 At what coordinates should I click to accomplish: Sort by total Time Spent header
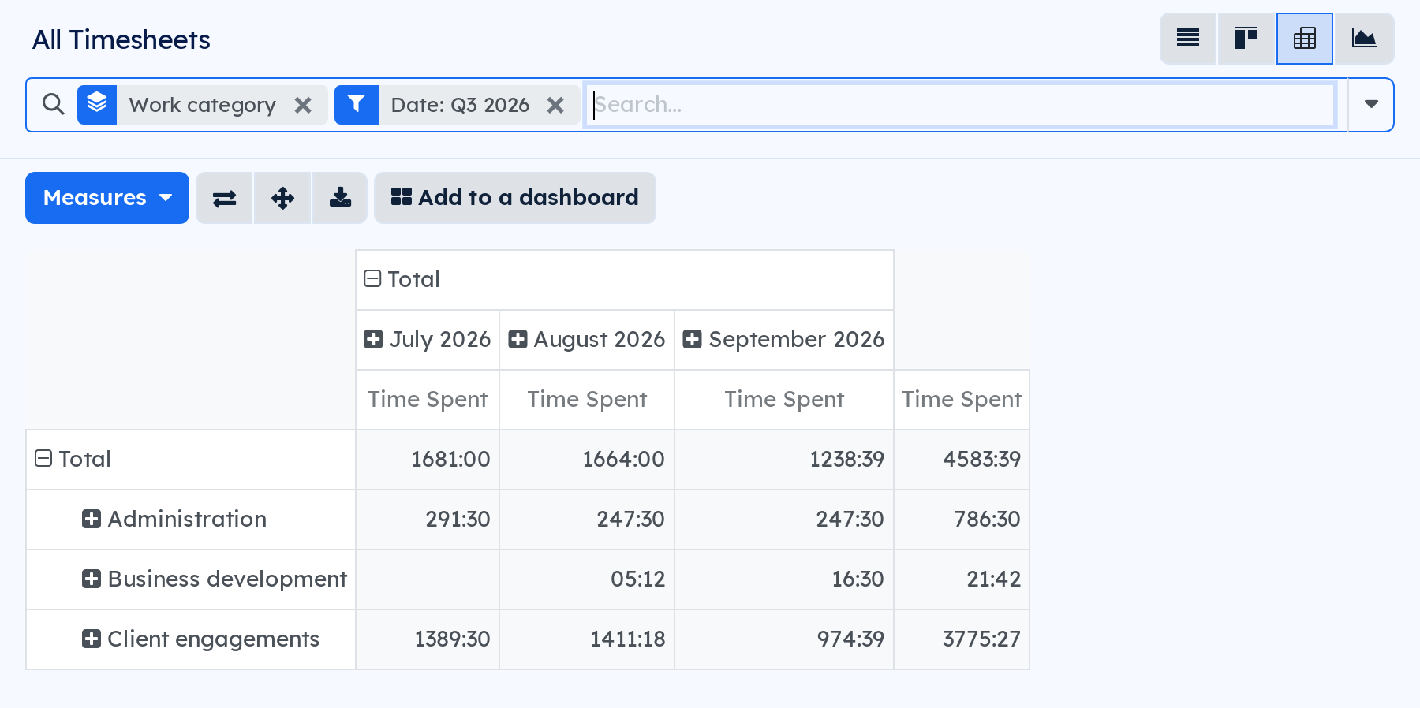(x=962, y=400)
